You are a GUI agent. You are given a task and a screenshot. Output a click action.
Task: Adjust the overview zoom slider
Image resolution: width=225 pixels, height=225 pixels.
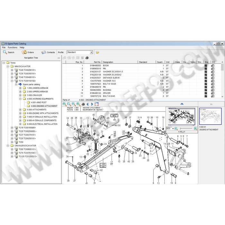pyautogui.click(x=186, y=129)
